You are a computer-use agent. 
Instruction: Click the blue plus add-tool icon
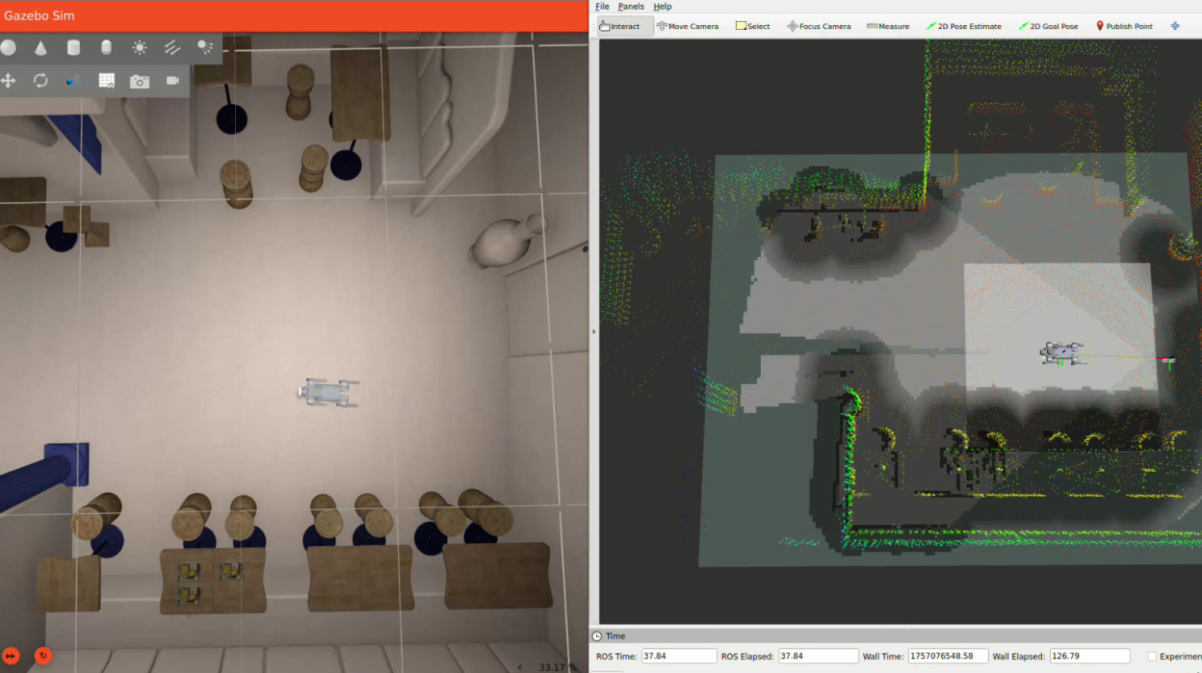tap(1175, 26)
